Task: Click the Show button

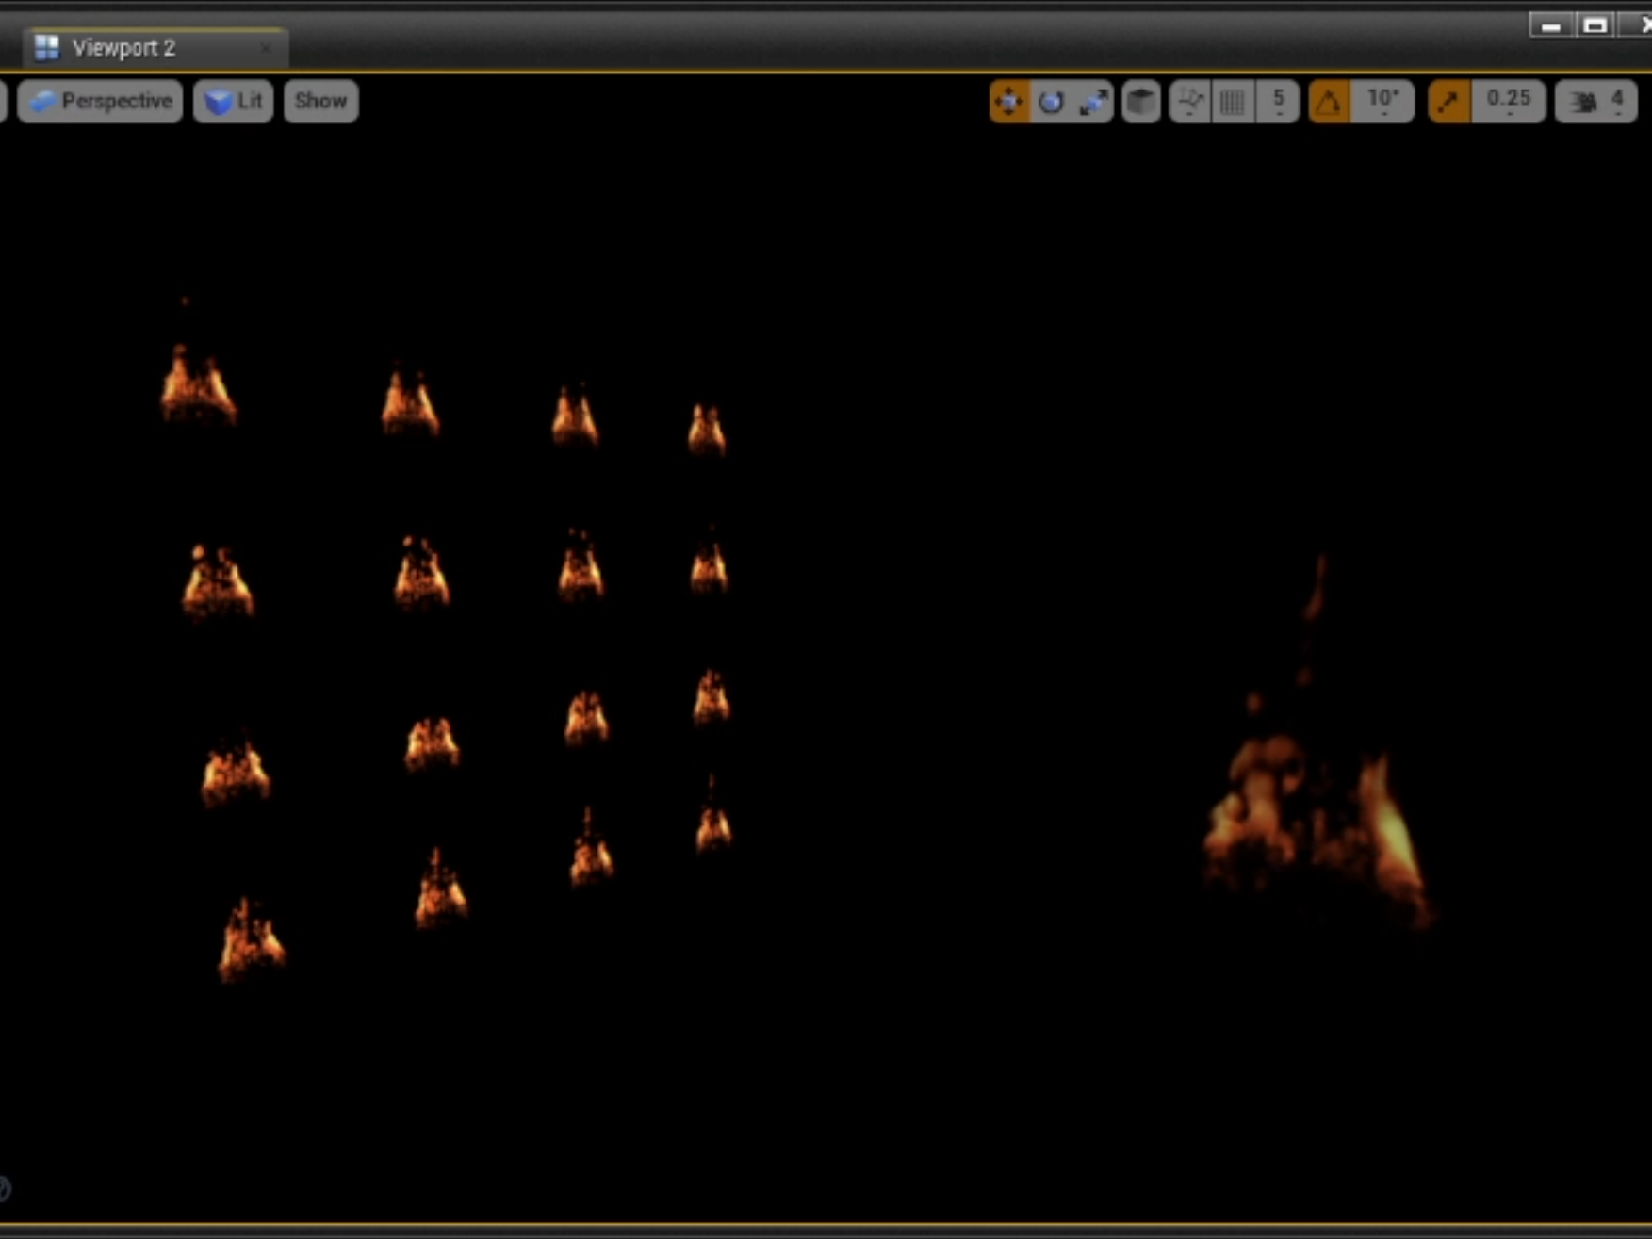Action: pos(320,102)
